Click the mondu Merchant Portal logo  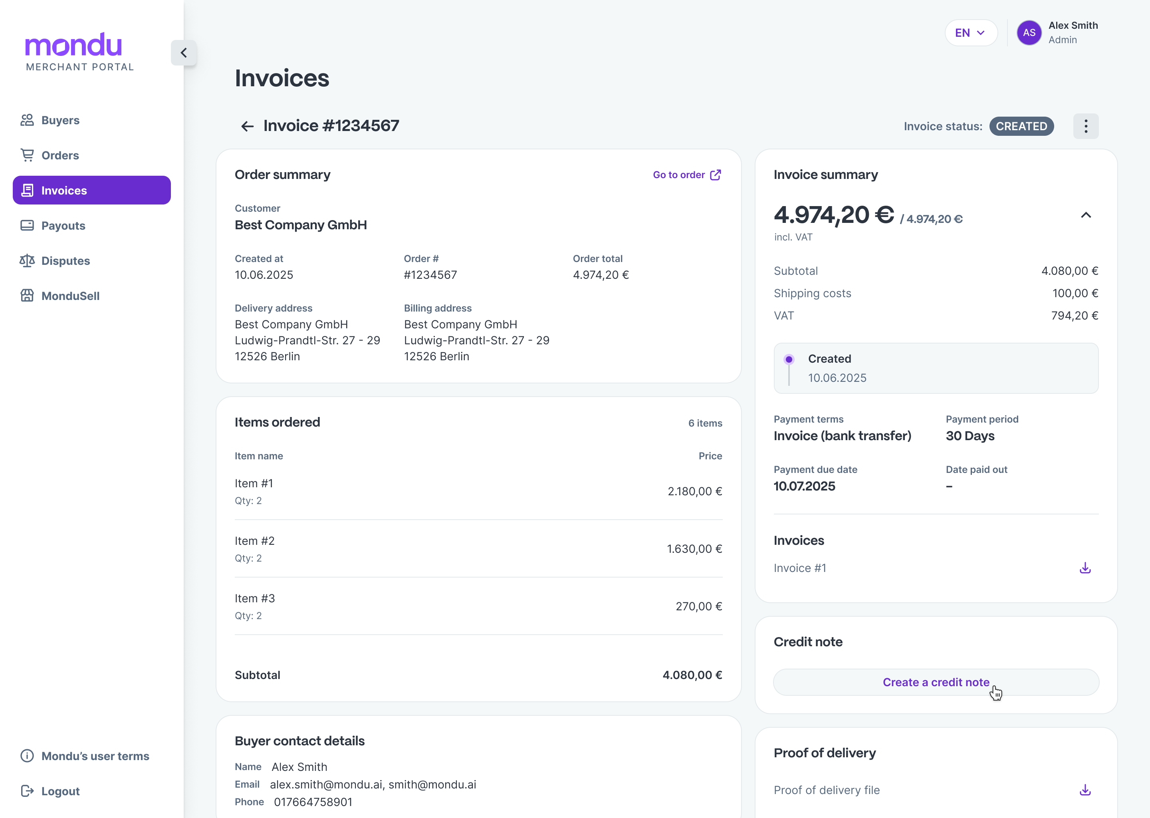[x=79, y=52]
